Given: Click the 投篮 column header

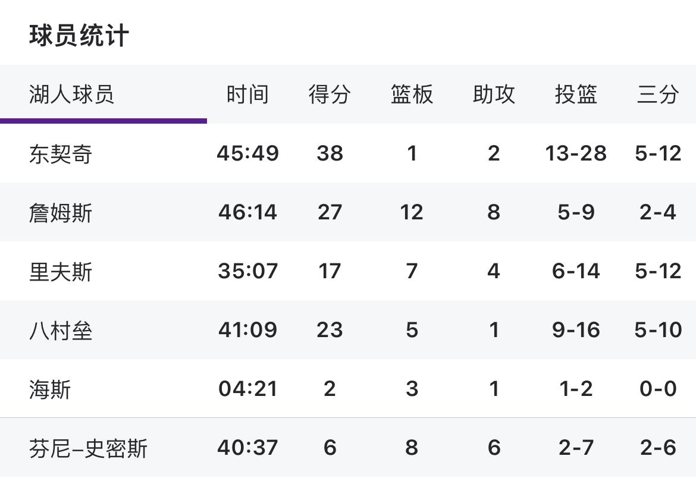Looking at the screenshot, I should (x=576, y=95).
